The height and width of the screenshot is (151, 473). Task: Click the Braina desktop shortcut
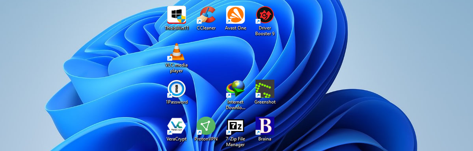coord(265,126)
